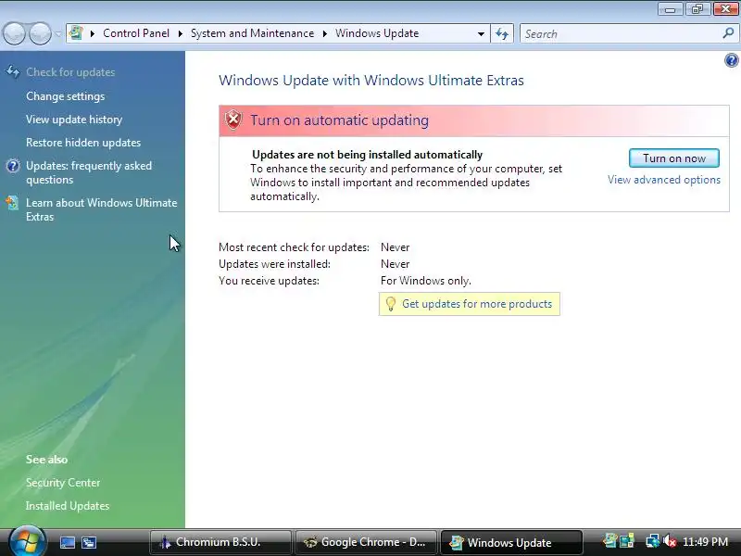Open Change settings link
This screenshot has height=556, width=741.
point(65,96)
